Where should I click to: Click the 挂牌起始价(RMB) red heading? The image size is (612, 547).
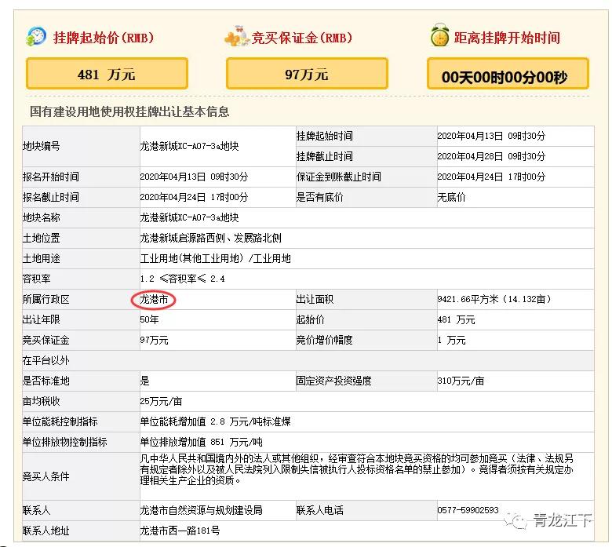(103, 37)
